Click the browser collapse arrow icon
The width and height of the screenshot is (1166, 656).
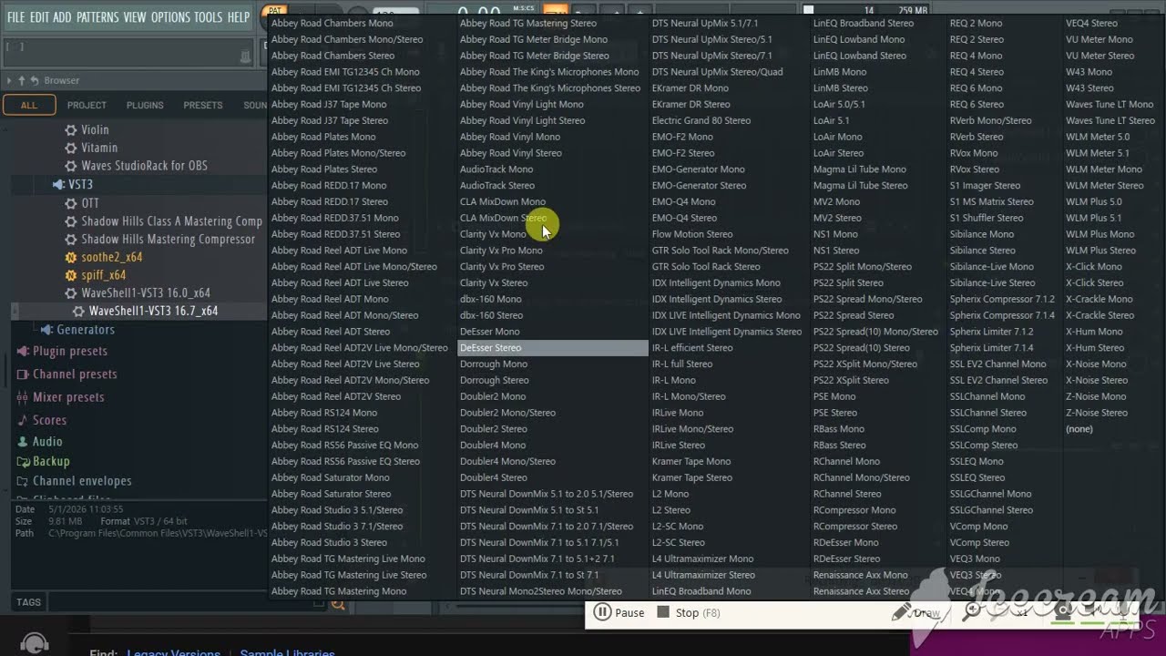click(x=9, y=80)
